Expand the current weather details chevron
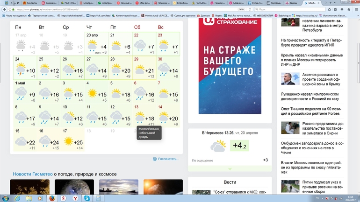Screen dimensions: 360x202 [230, 168]
